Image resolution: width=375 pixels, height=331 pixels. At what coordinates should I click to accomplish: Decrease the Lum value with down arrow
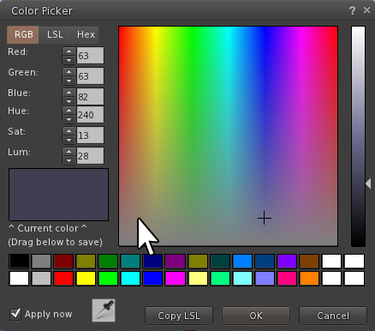[x=68, y=160]
